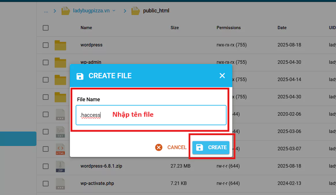
Task: Sort by Permissions column header
Action: coord(229,28)
